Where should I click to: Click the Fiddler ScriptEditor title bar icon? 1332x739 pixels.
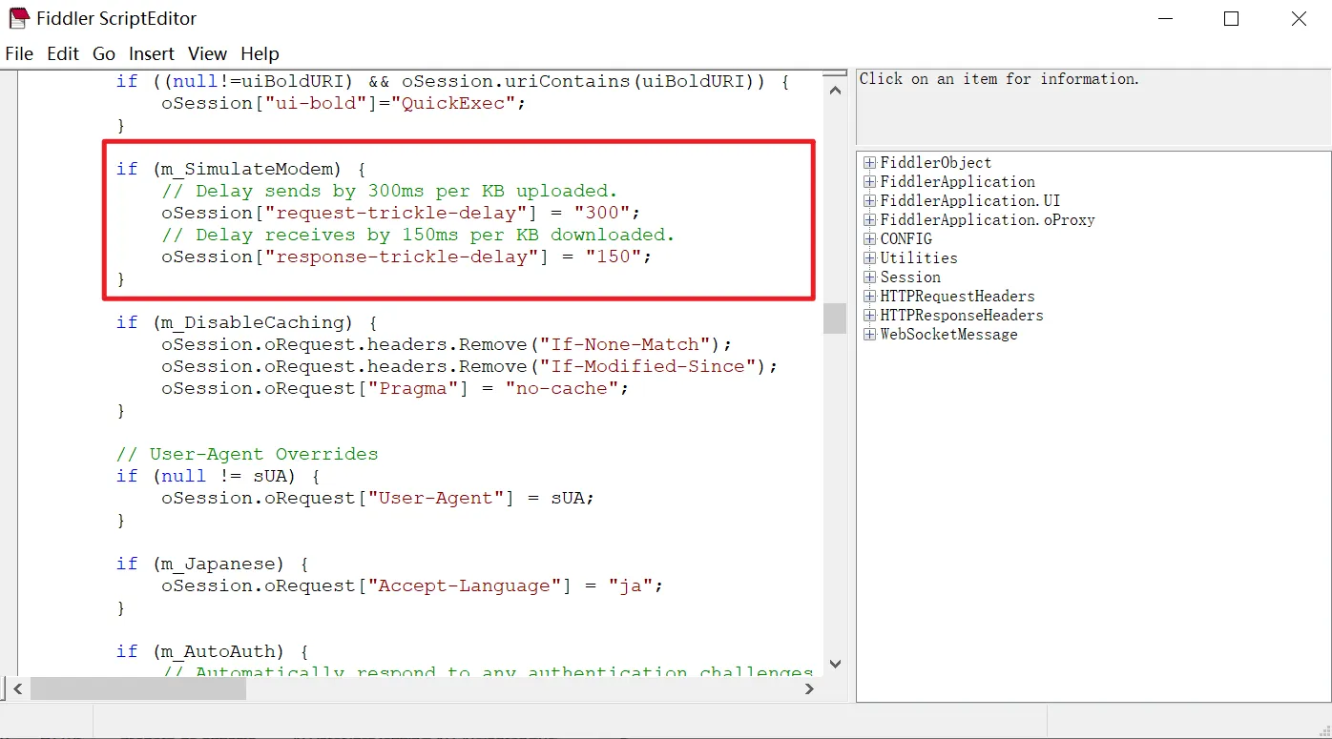(18, 18)
